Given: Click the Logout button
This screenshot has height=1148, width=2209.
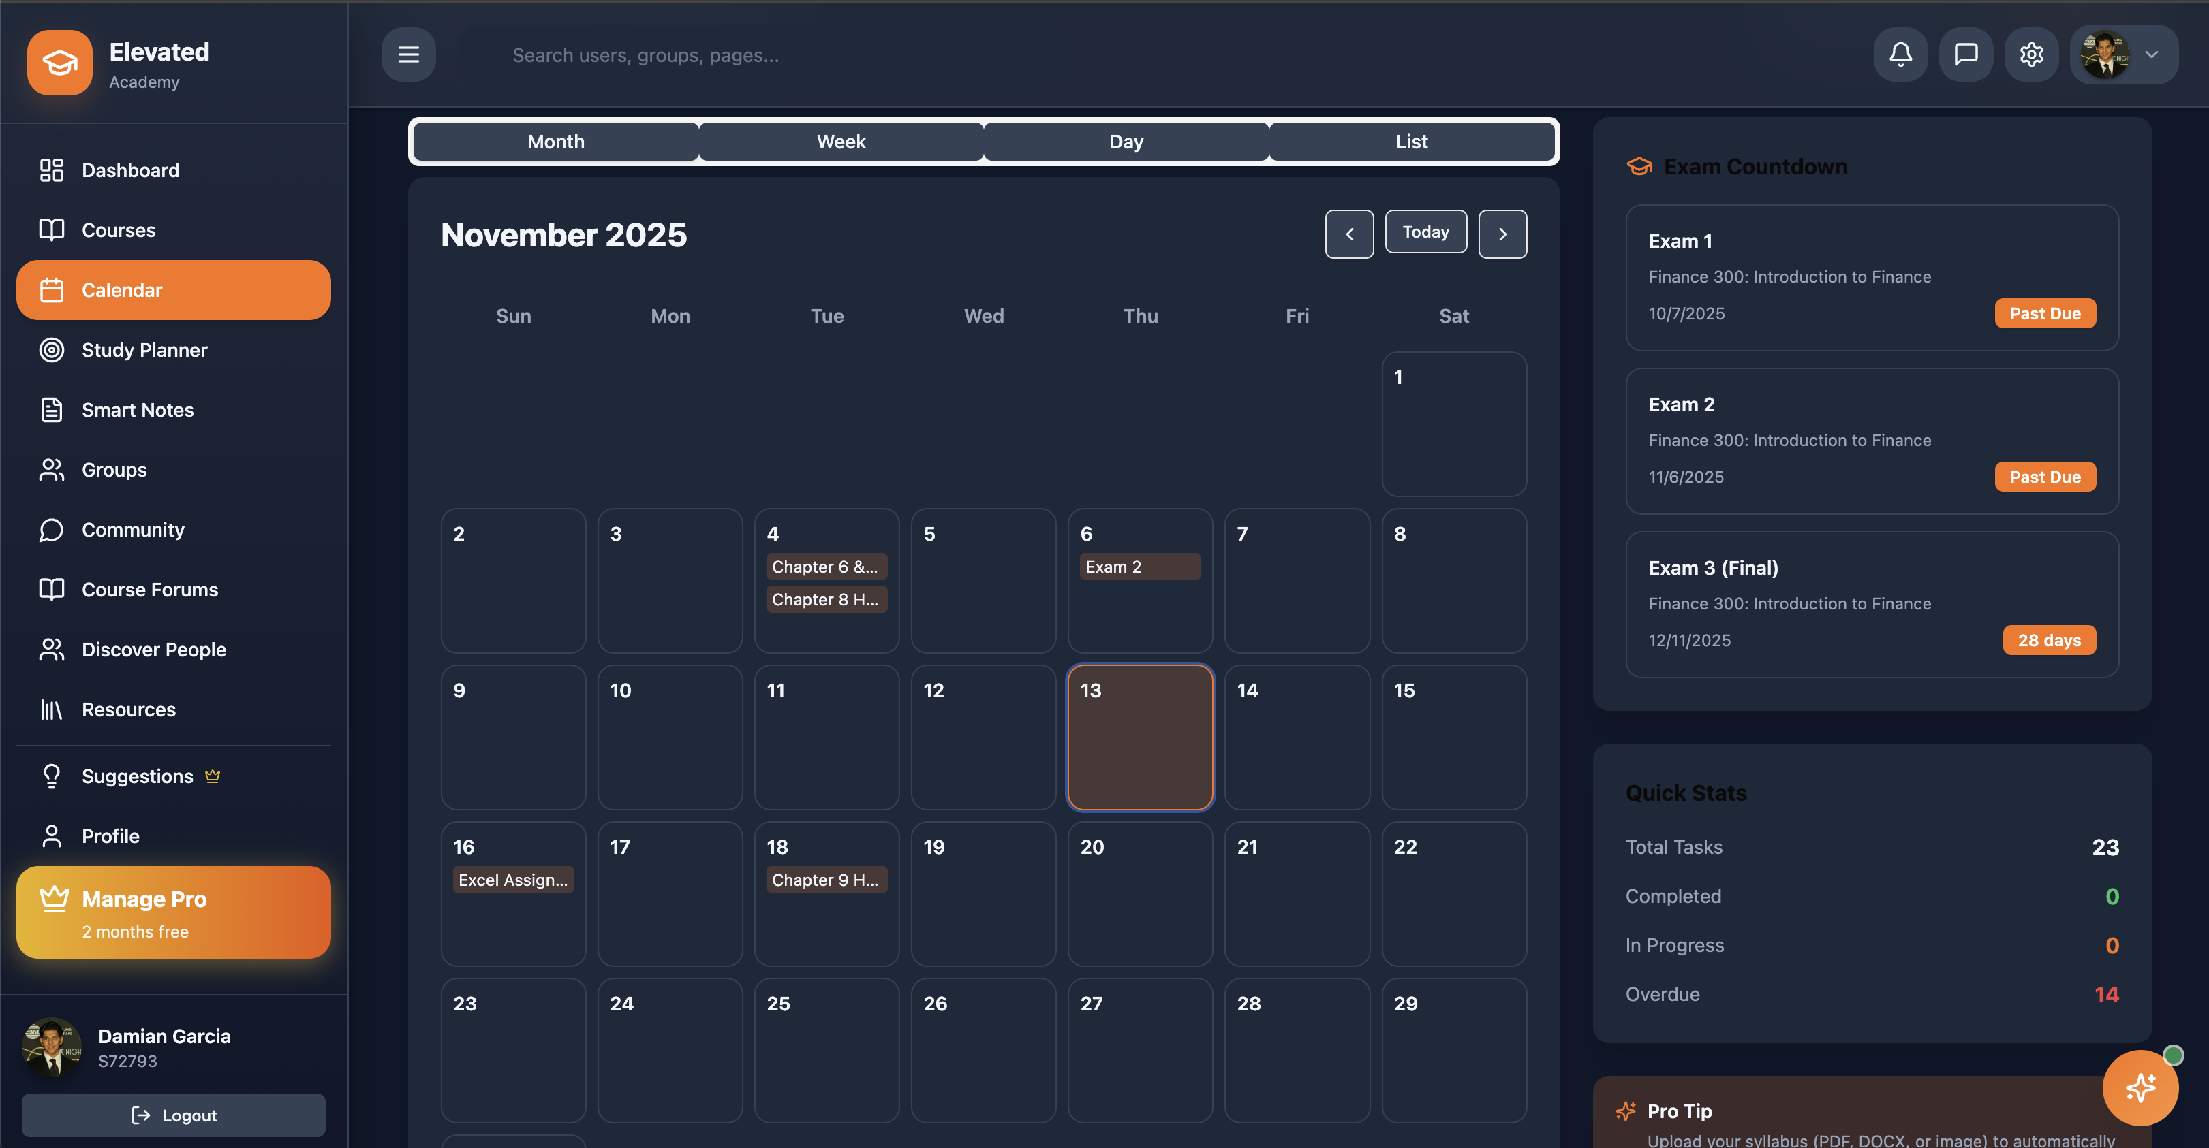Looking at the screenshot, I should [173, 1115].
